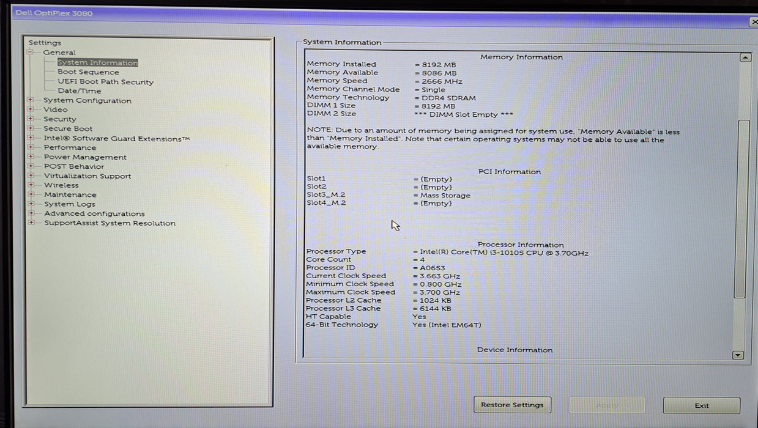Viewport: 758px width, 428px height.
Task: Click the Exit button
Action: pyautogui.click(x=702, y=405)
